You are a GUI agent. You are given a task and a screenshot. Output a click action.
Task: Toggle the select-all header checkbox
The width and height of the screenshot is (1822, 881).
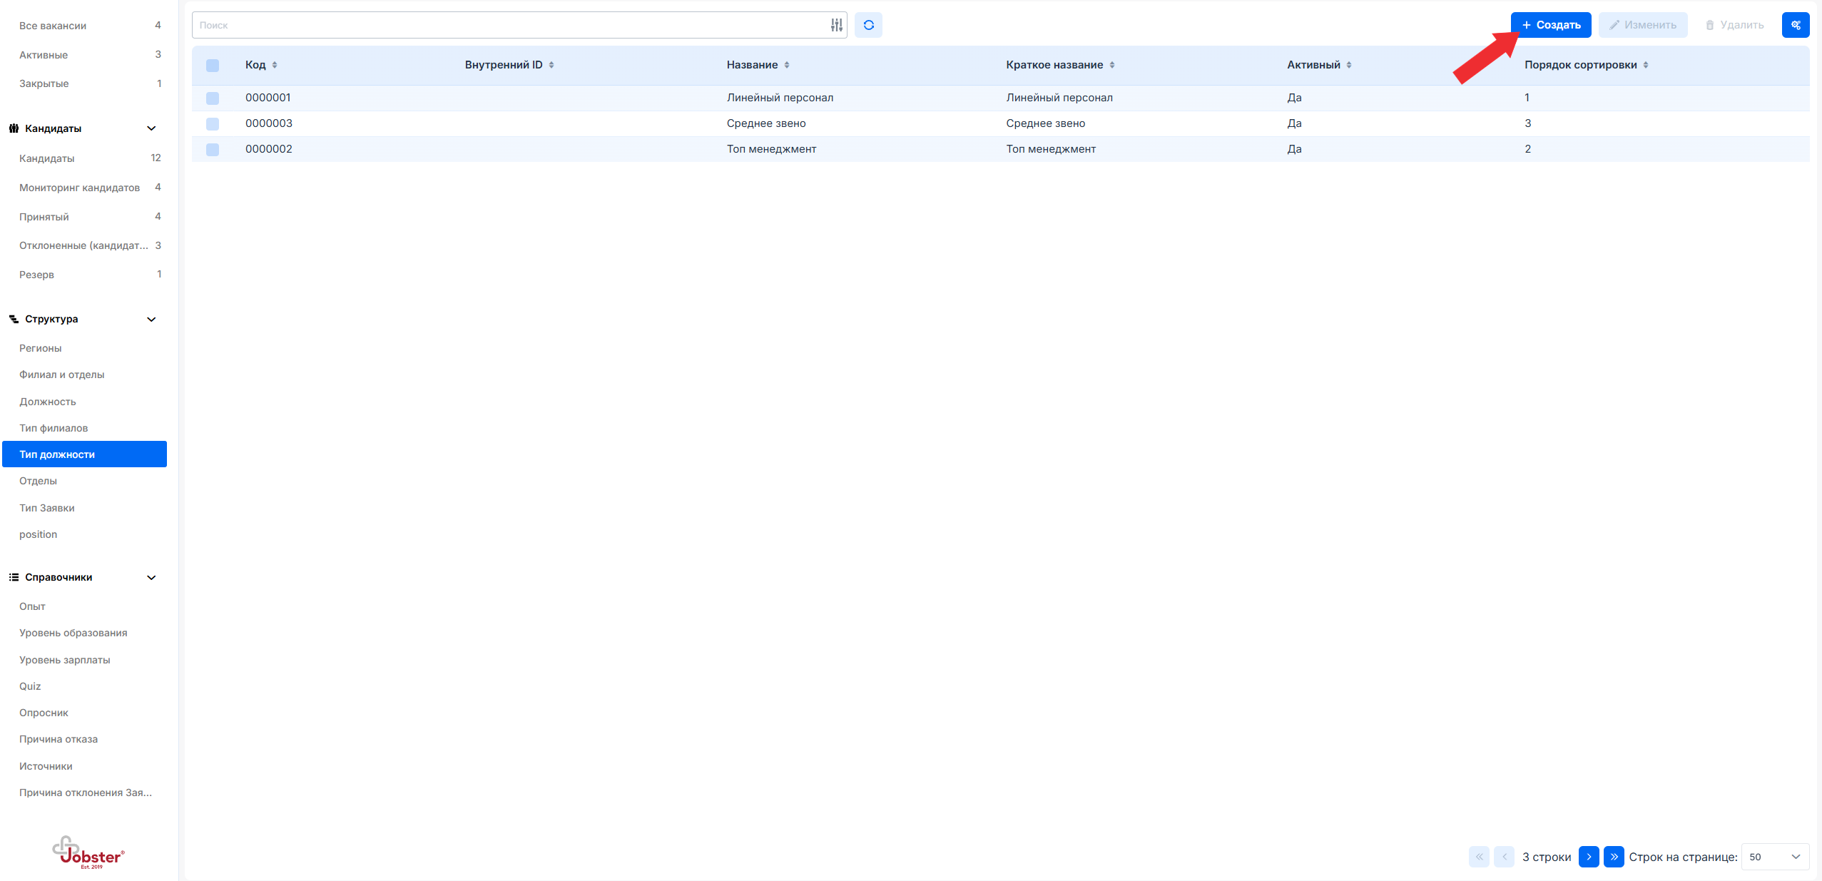point(213,66)
